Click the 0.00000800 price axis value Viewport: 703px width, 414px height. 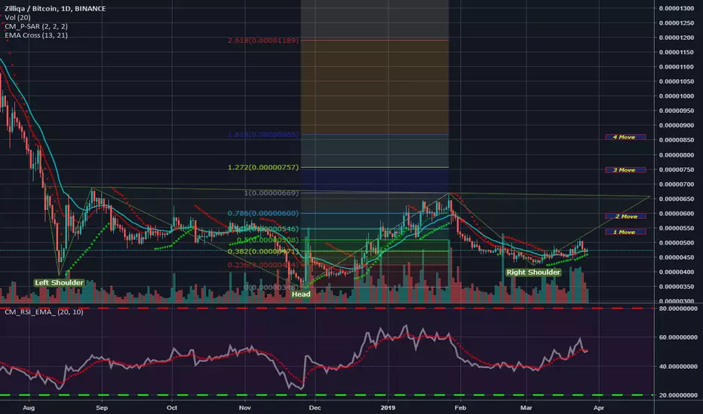676,155
